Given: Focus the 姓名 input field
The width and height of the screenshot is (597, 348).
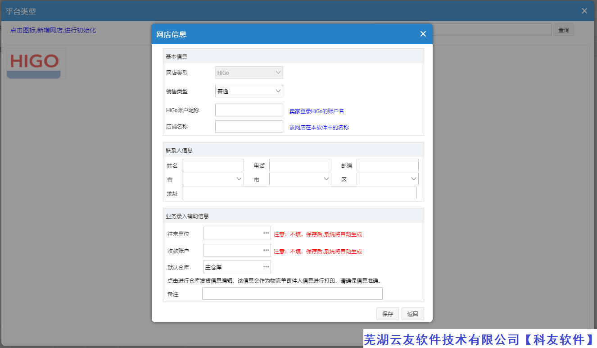Looking at the screenshot, I should coord(213,165).
